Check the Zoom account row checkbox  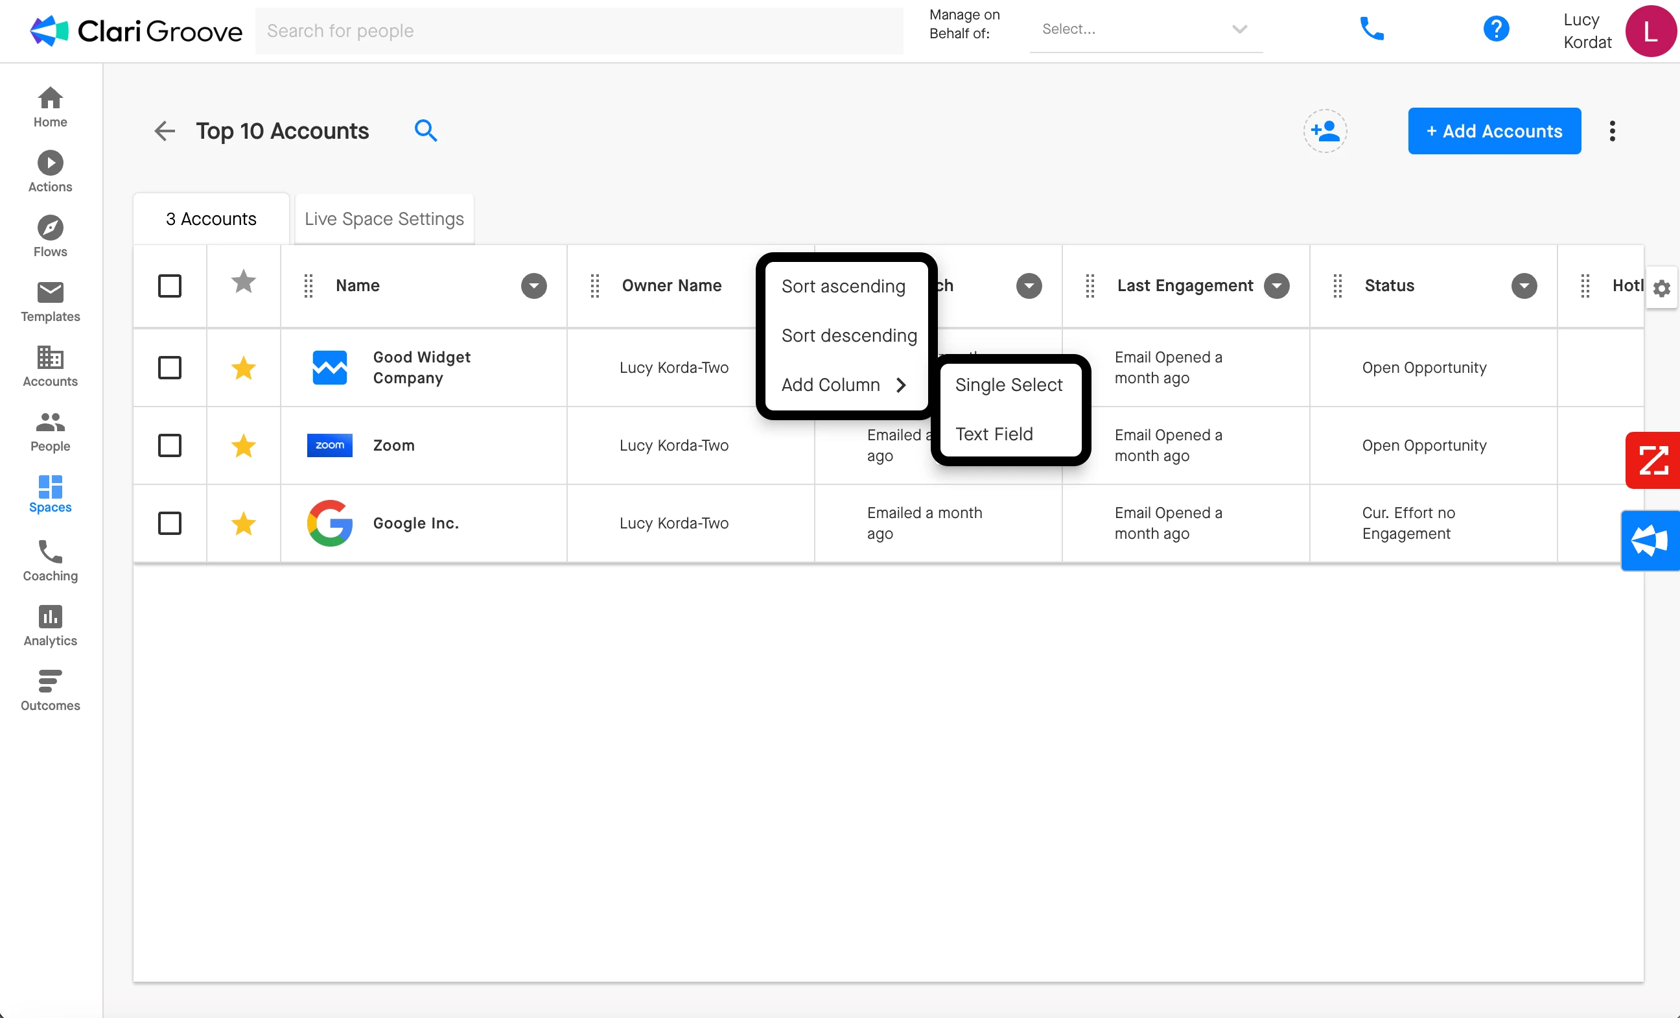tap(170, 445)
